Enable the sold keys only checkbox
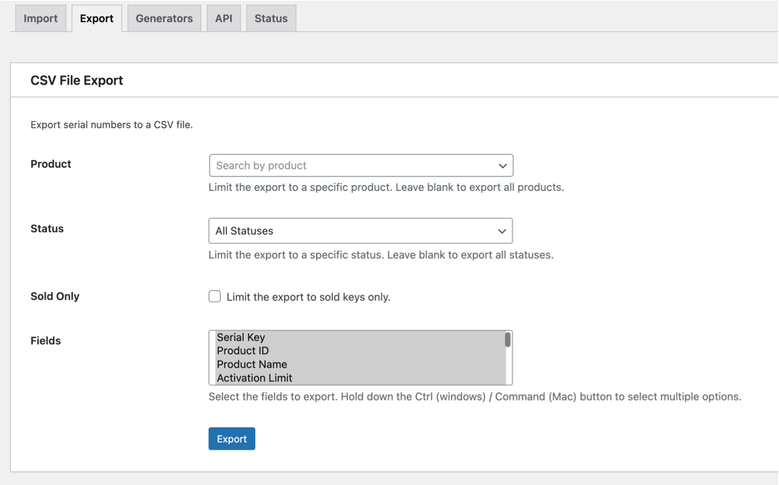 pos(215,297)
